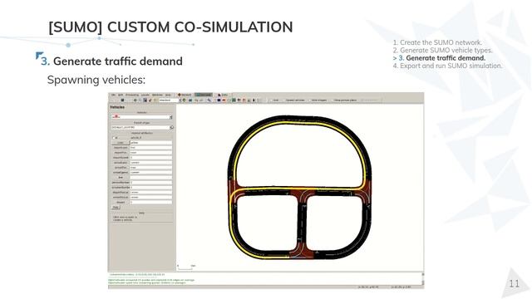Click the red vehicle mode icon
Viewport: 532px width, 299px height.
pos(224,100)
